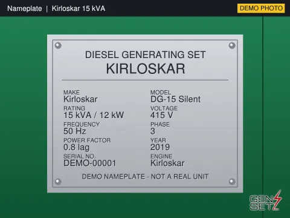Click the ENGINE value 'Kirloskar'
Image resolution: width=290 pixels, height=218 pixels.
[x=167, y=163]
